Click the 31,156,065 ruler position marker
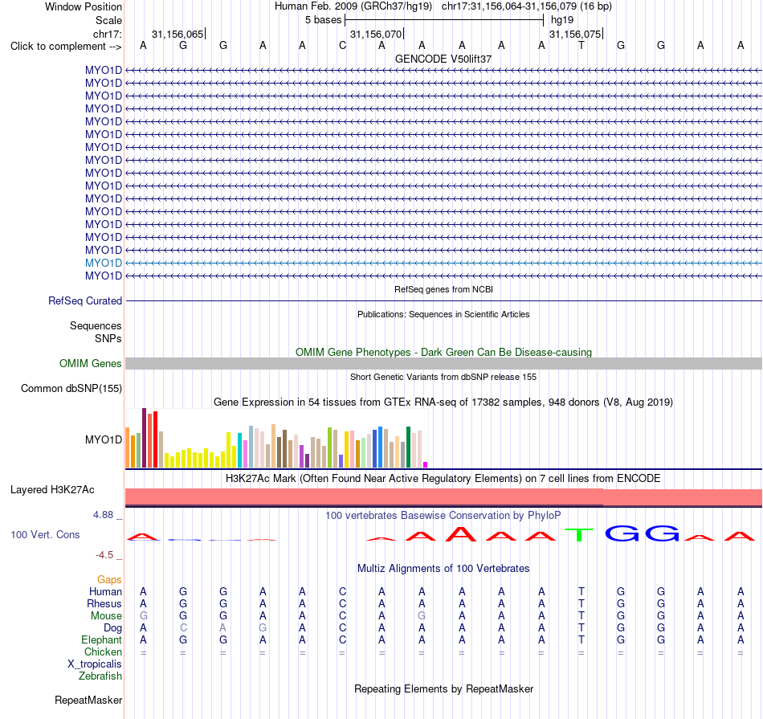This screenshot has width=763, height=719. click(178, 34)
